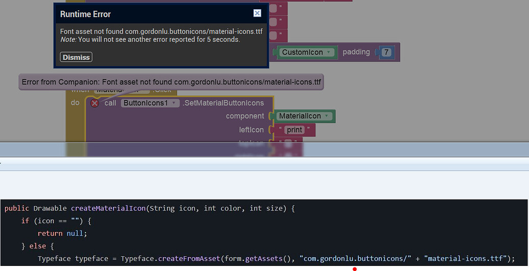
Task: Click createMaterialIcon method name in code
Action: [108, 208]
